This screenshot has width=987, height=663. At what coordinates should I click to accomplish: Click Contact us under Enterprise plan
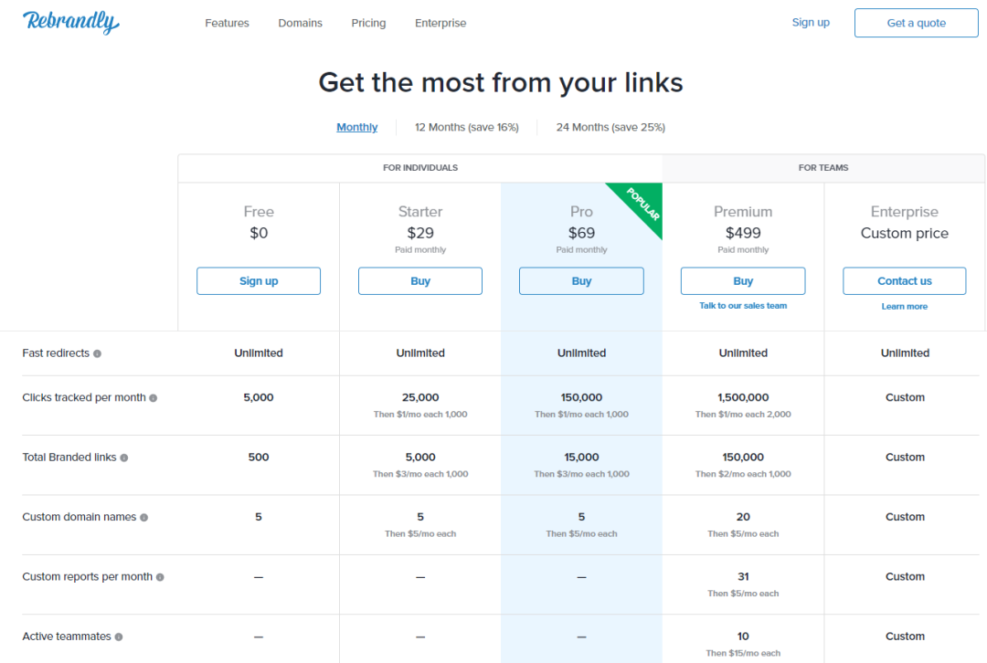click(x=905, y=281)
